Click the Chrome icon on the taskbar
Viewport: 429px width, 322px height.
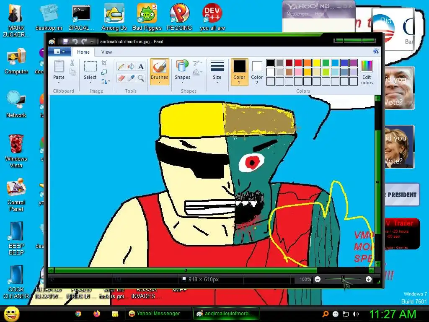(x=78, y=314)
